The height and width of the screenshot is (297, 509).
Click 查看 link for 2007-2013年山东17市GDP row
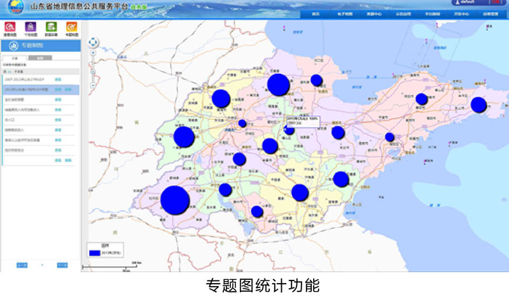click(x=58, y=80)
